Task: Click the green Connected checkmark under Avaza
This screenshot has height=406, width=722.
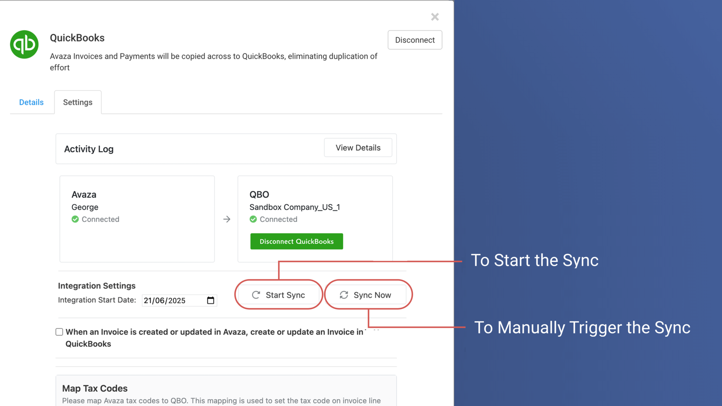Action: coord(75,219)
